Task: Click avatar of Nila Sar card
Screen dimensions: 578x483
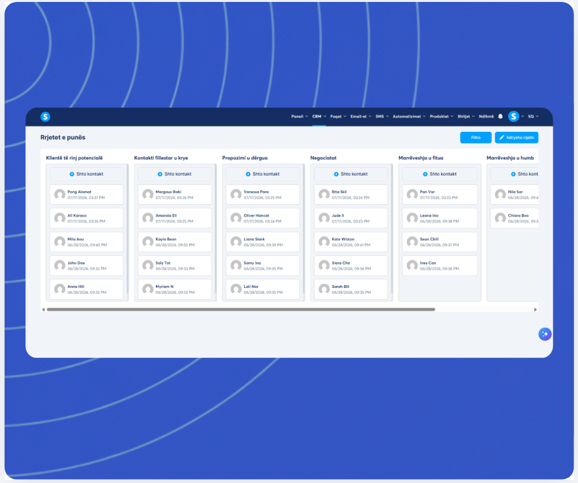Action: coord(500,195)
